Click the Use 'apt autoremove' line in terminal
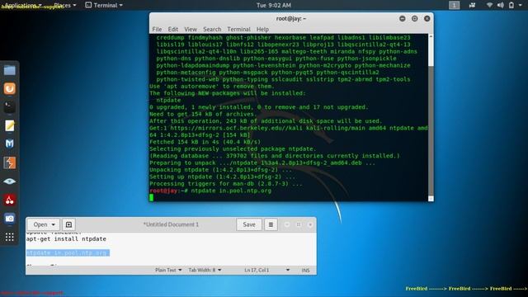This screenshot has height=297, width=528. click(x=211, y=86)
